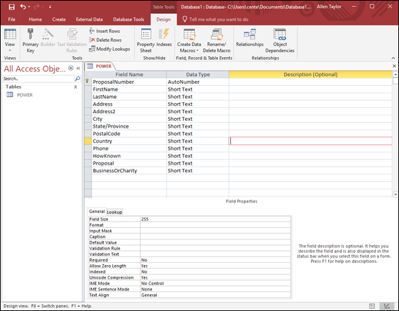The height and width of the screenshot is (311, 399).
Task: Click the PostalCode field name cell
Action: point(129,134)
